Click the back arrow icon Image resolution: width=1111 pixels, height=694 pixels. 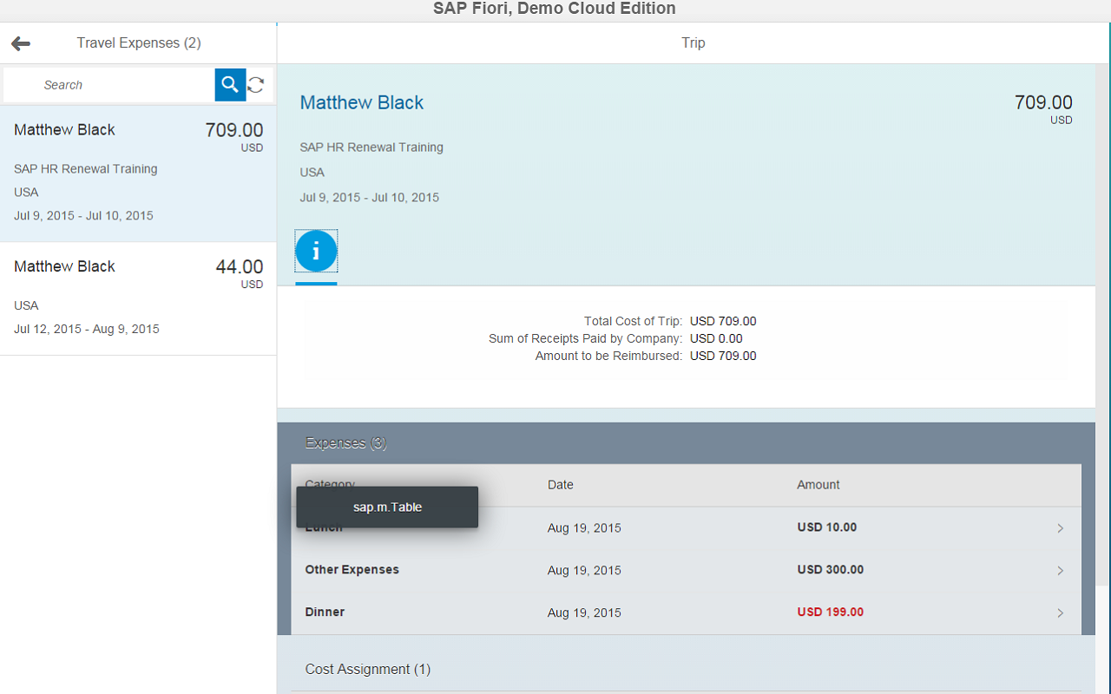click(x=21, y=43)
